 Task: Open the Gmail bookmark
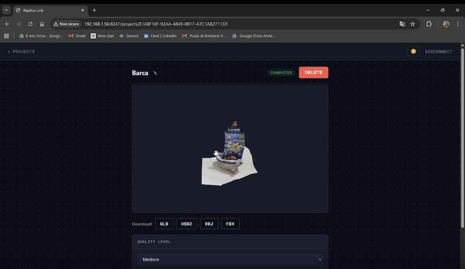[77, 36]
